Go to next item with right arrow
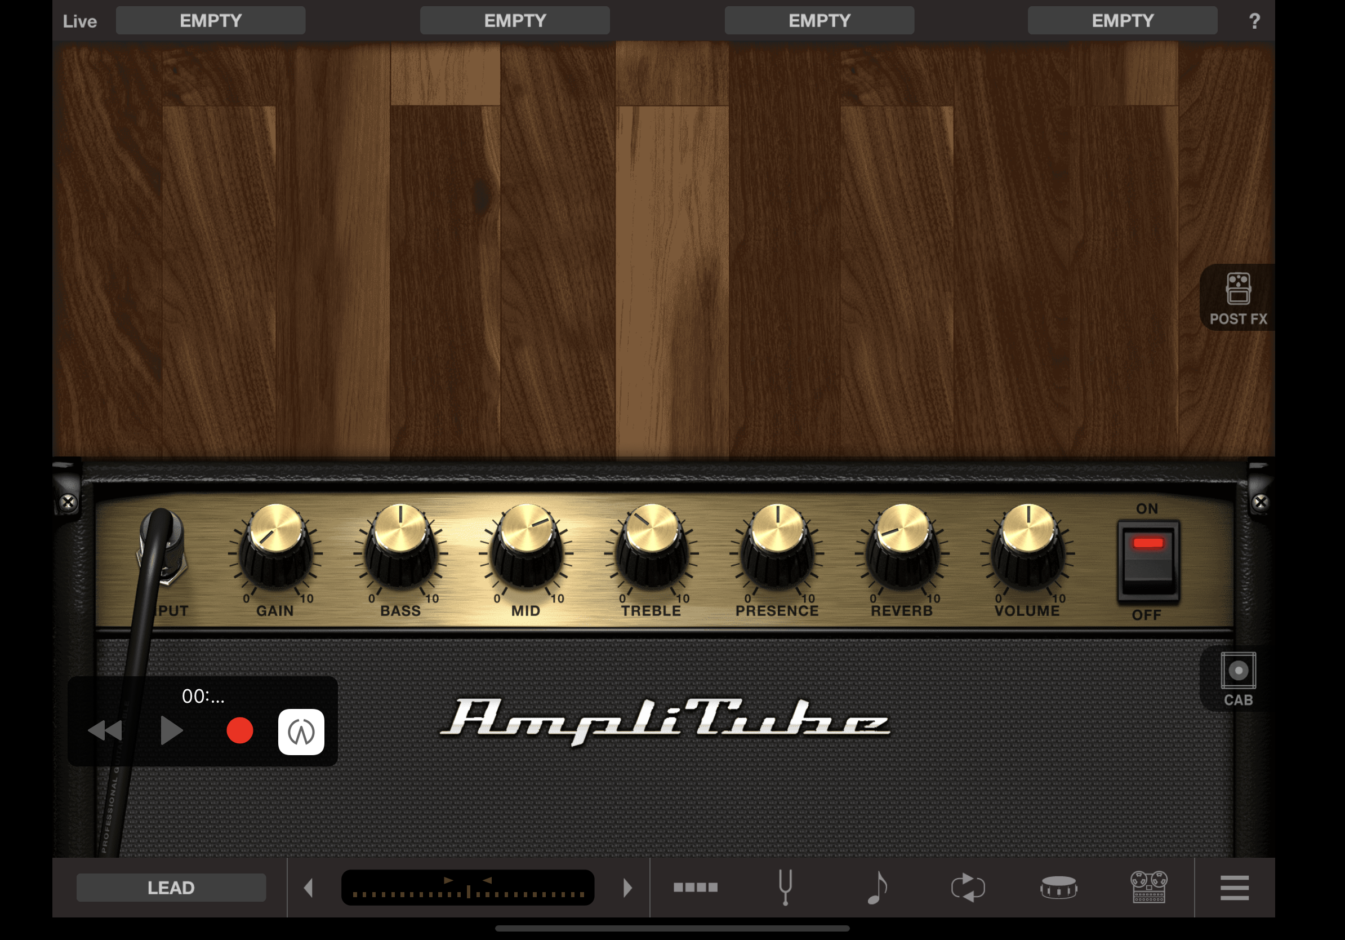The width and height of the screenshot is (1345, 940). point(627,887)
